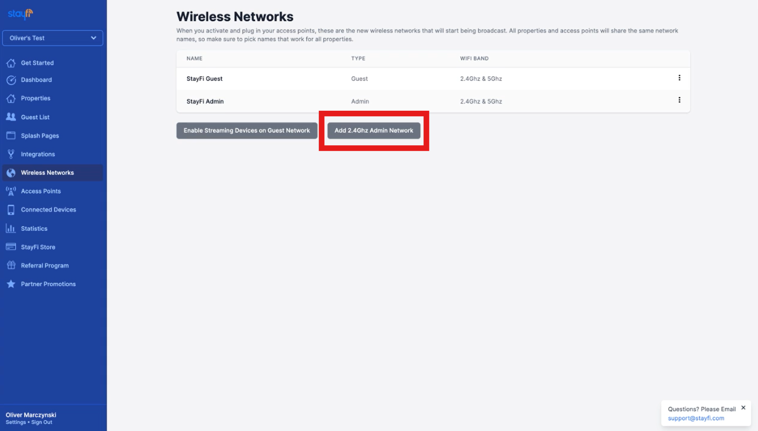The width and height of the screenshot is (758, 431).
Task: Open the Statistics bar chart icon
Action: 11,228
